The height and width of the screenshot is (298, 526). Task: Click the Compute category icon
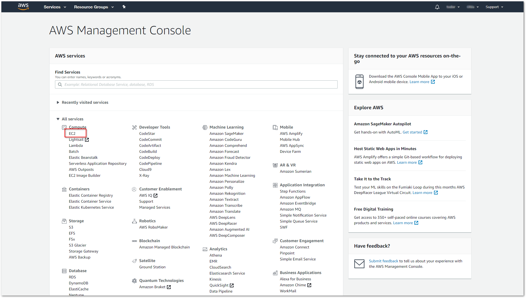(64, 127)
